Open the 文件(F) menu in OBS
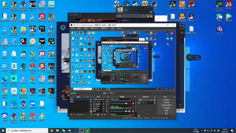Screen dimensions: 236x133 (73, 28)
